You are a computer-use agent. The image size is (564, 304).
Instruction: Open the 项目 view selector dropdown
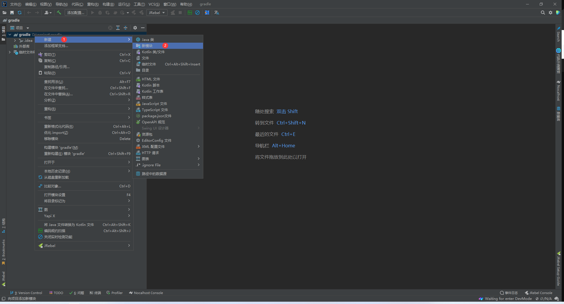[20, 28]
